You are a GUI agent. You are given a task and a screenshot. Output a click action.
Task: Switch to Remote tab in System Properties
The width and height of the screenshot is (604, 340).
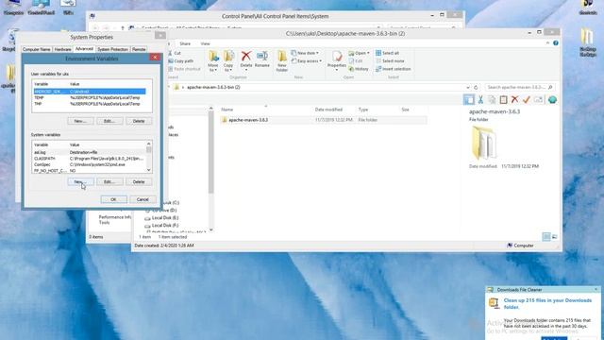[139, 49]
